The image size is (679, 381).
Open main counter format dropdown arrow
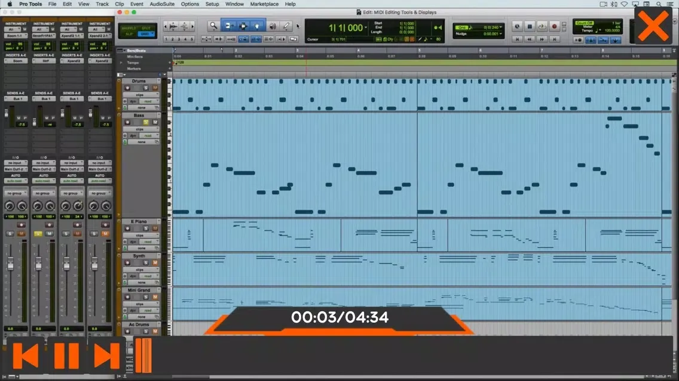click(x=365, y=28)
